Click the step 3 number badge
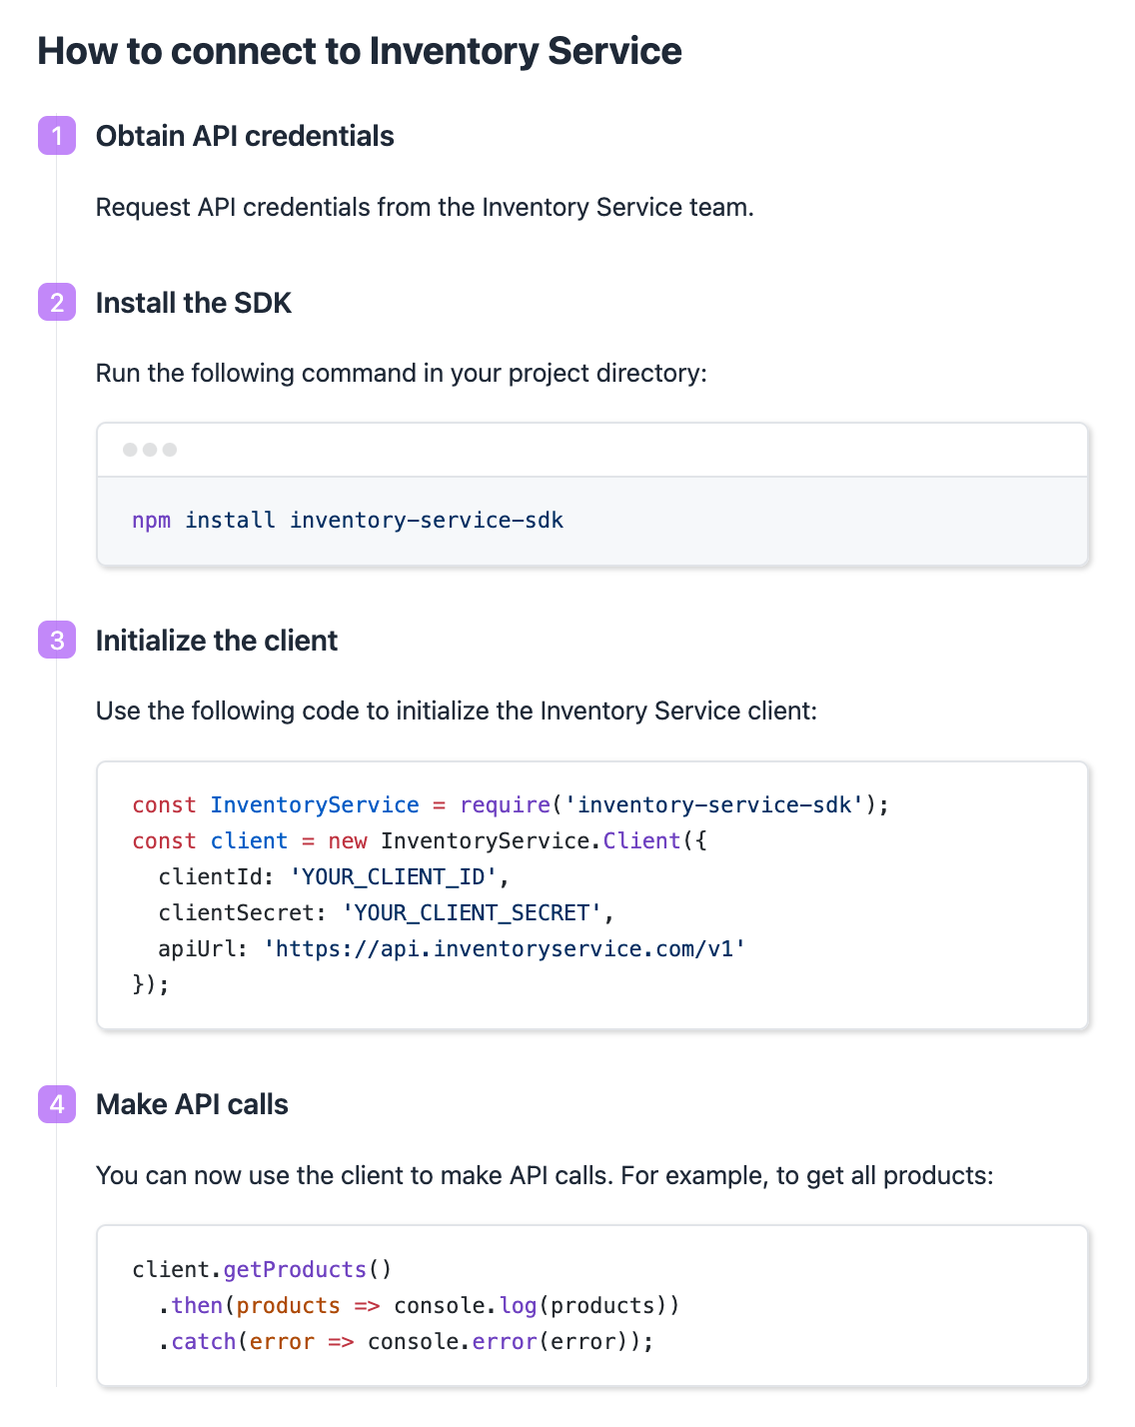 tap(57, 641)
